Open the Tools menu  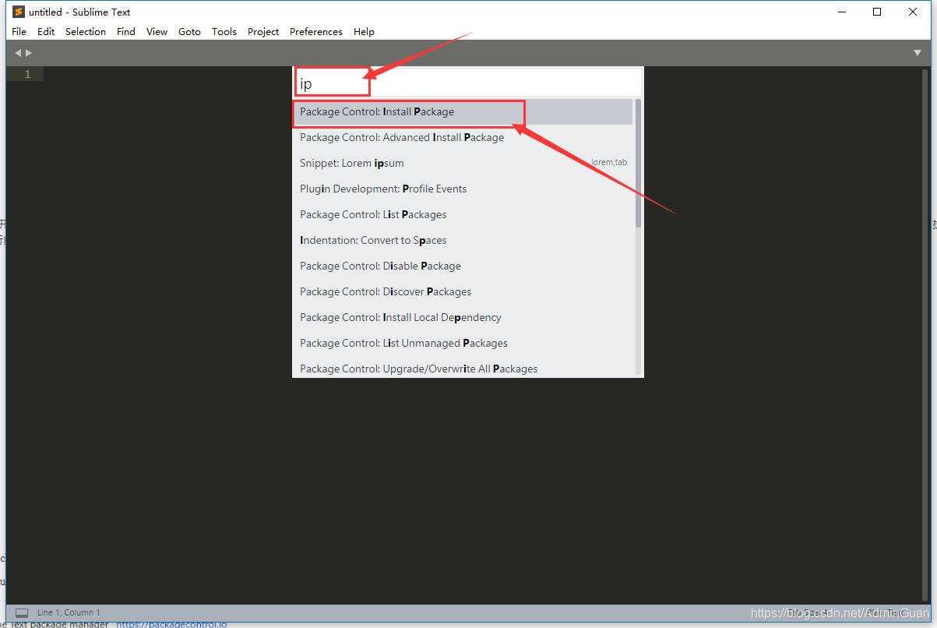(224, 31)
